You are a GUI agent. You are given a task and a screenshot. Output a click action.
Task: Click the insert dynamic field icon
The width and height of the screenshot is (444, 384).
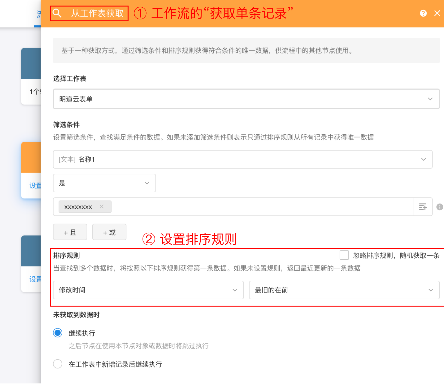tap(423, 207)
